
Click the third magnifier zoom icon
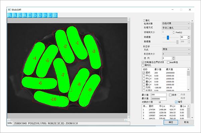pyautogui.click(x=19, y=15)
